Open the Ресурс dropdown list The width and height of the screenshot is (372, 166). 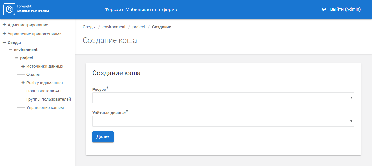pos(223,98)
